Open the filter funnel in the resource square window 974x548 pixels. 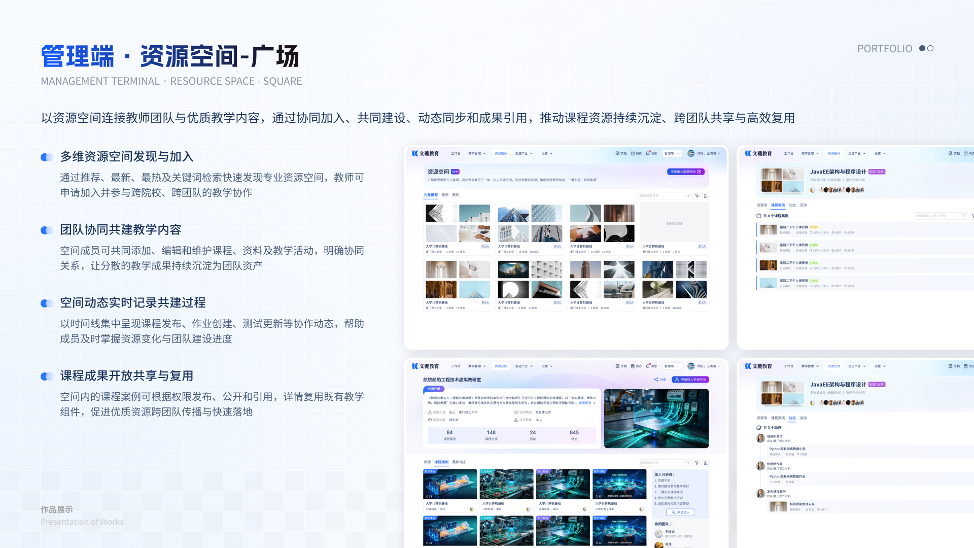(697, 195)
